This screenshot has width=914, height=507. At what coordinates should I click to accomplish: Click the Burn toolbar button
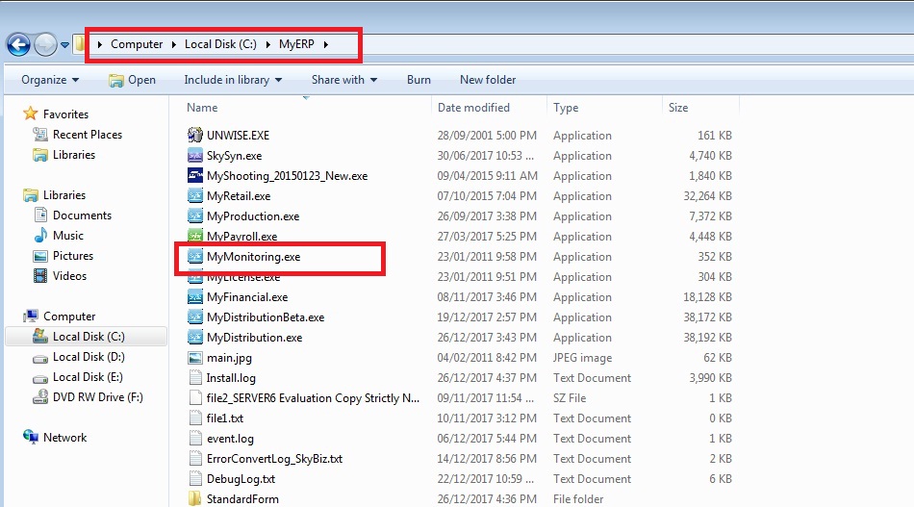coord(419,80)
